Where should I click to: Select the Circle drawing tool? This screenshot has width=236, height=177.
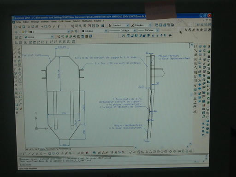[15, 73]
